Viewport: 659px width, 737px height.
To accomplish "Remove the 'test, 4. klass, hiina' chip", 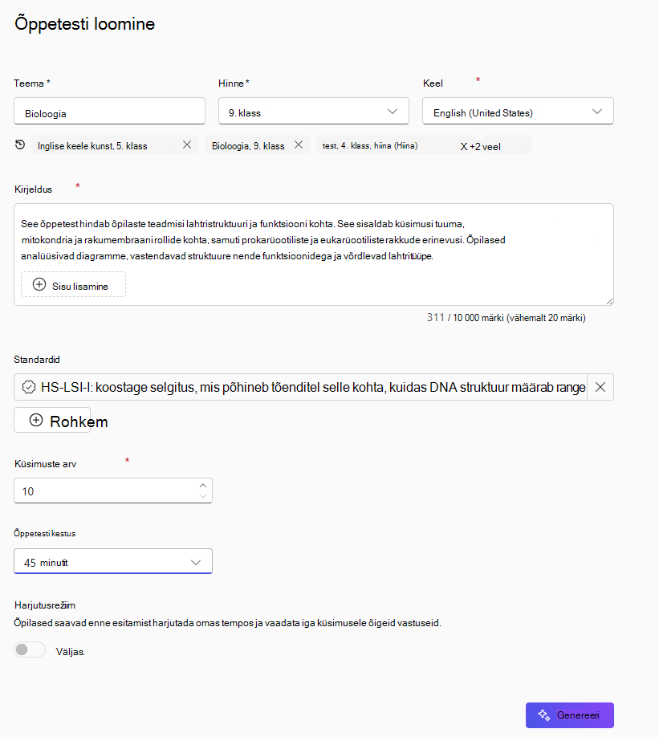I will (x=464, y=147).
